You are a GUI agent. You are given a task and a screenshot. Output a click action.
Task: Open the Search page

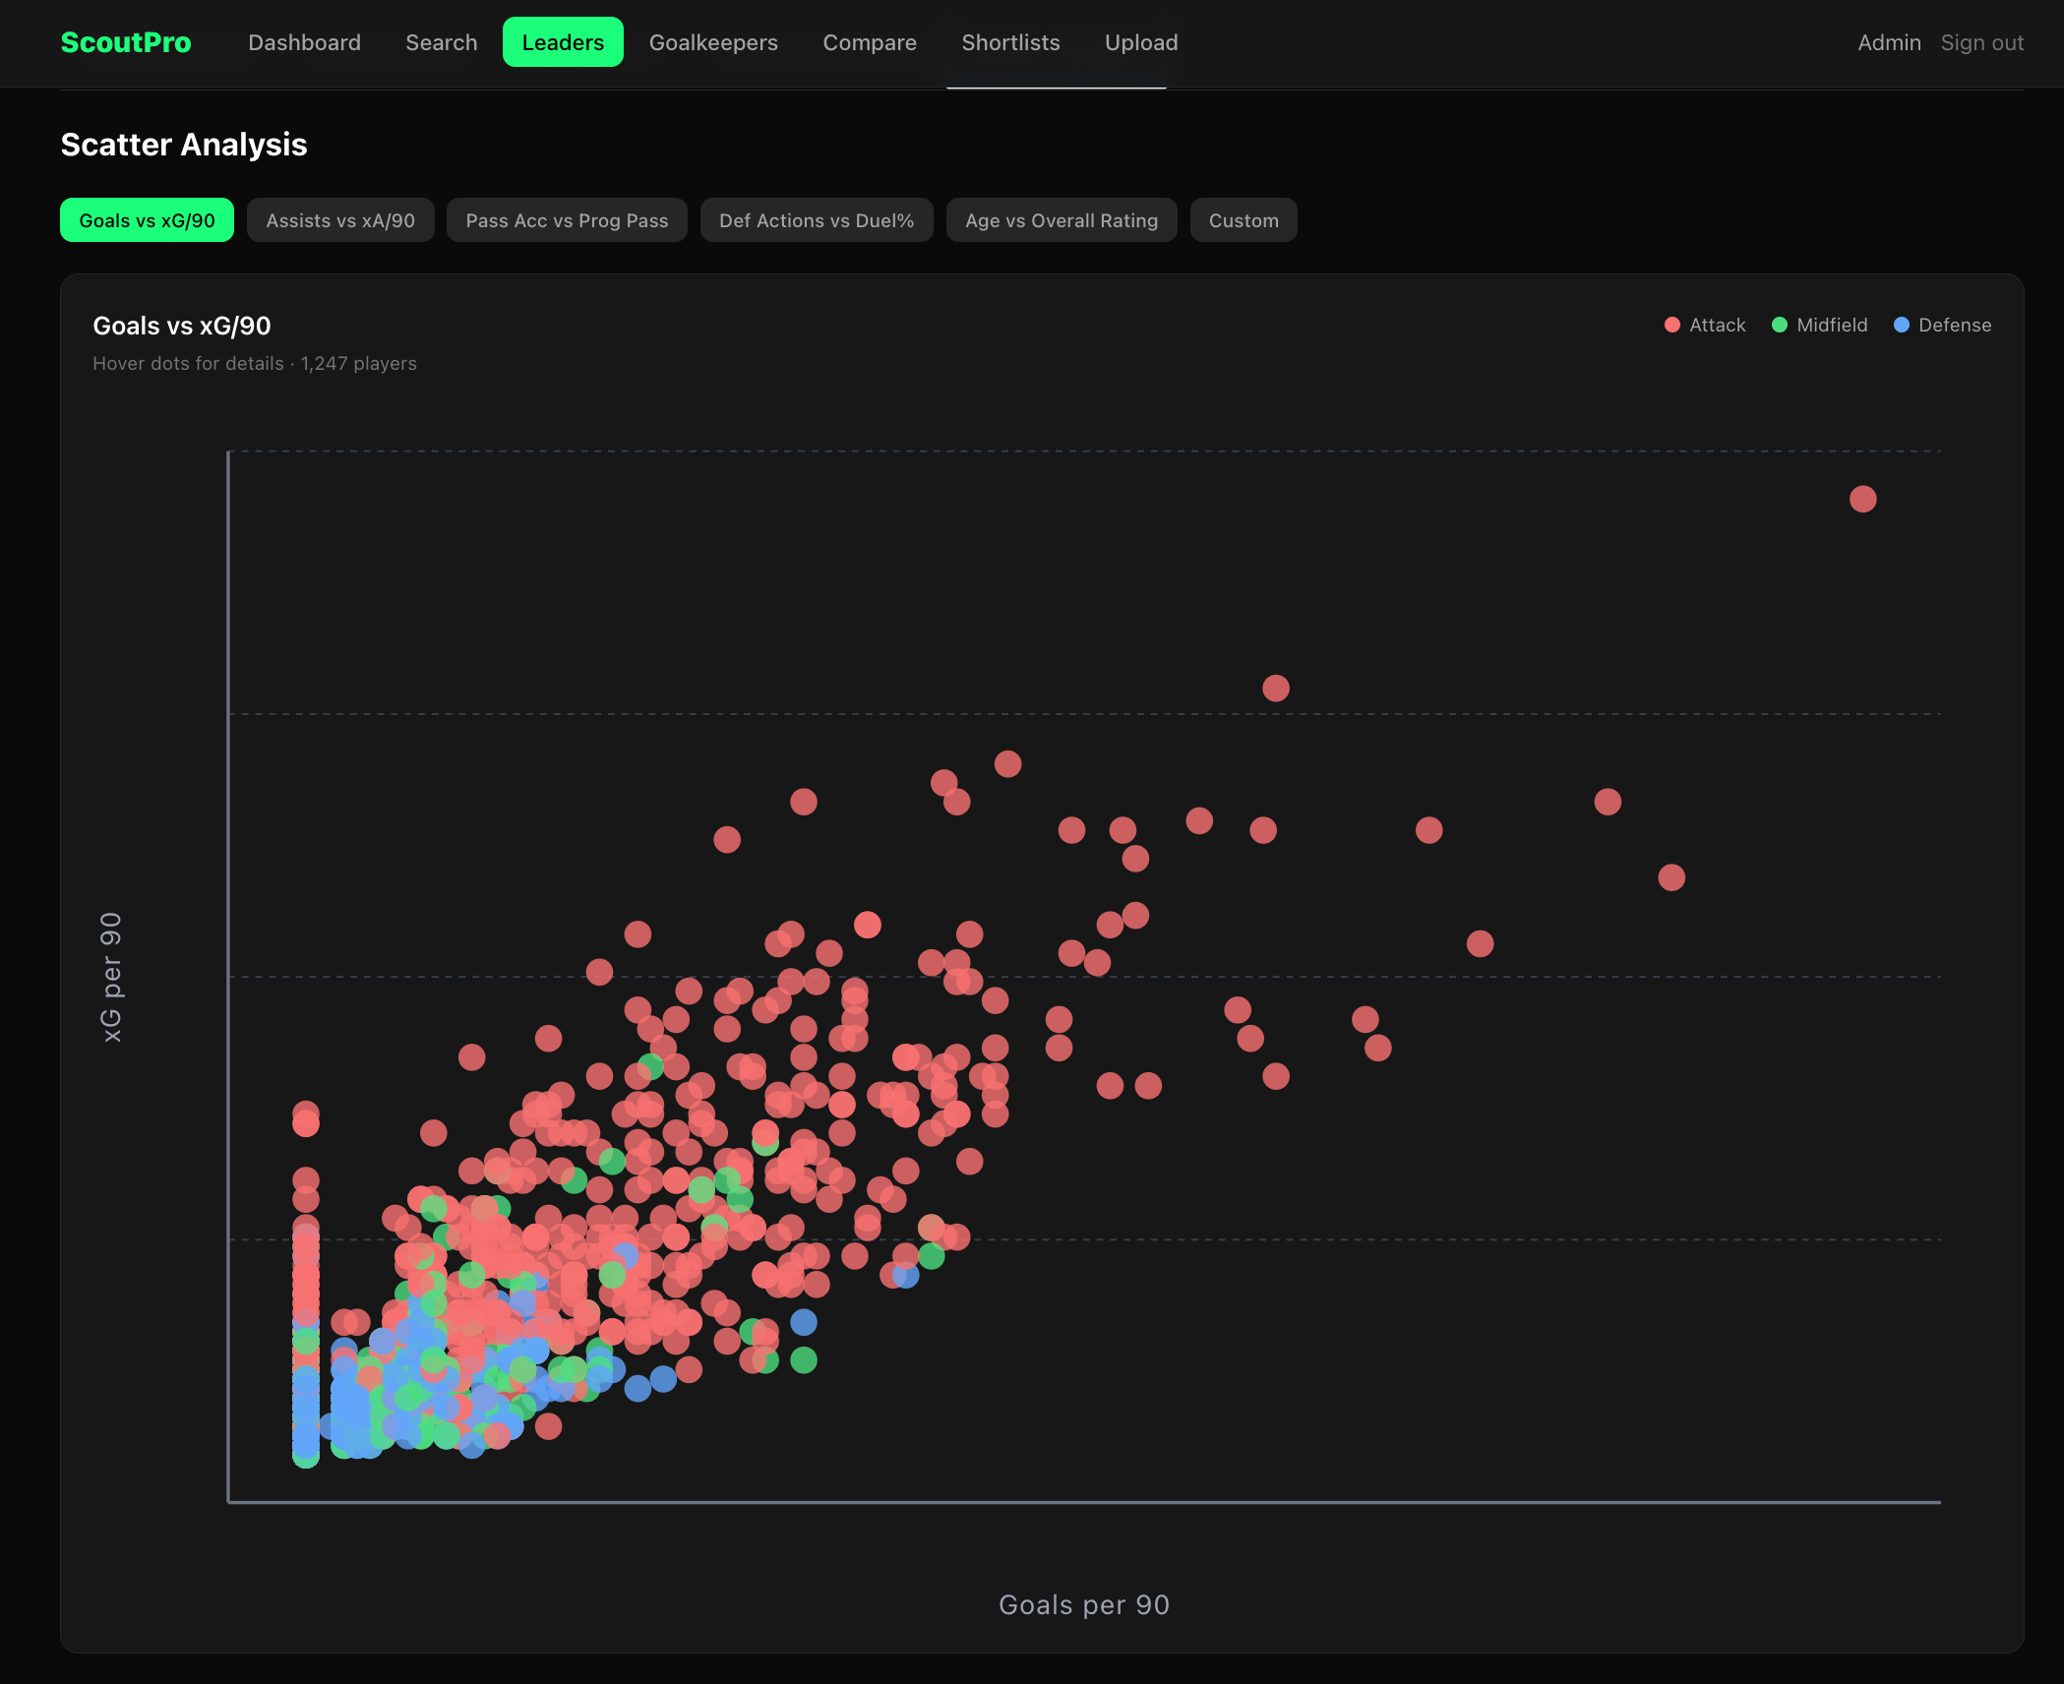441,42
